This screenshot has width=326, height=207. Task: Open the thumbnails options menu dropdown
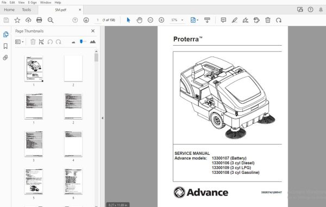20,42
